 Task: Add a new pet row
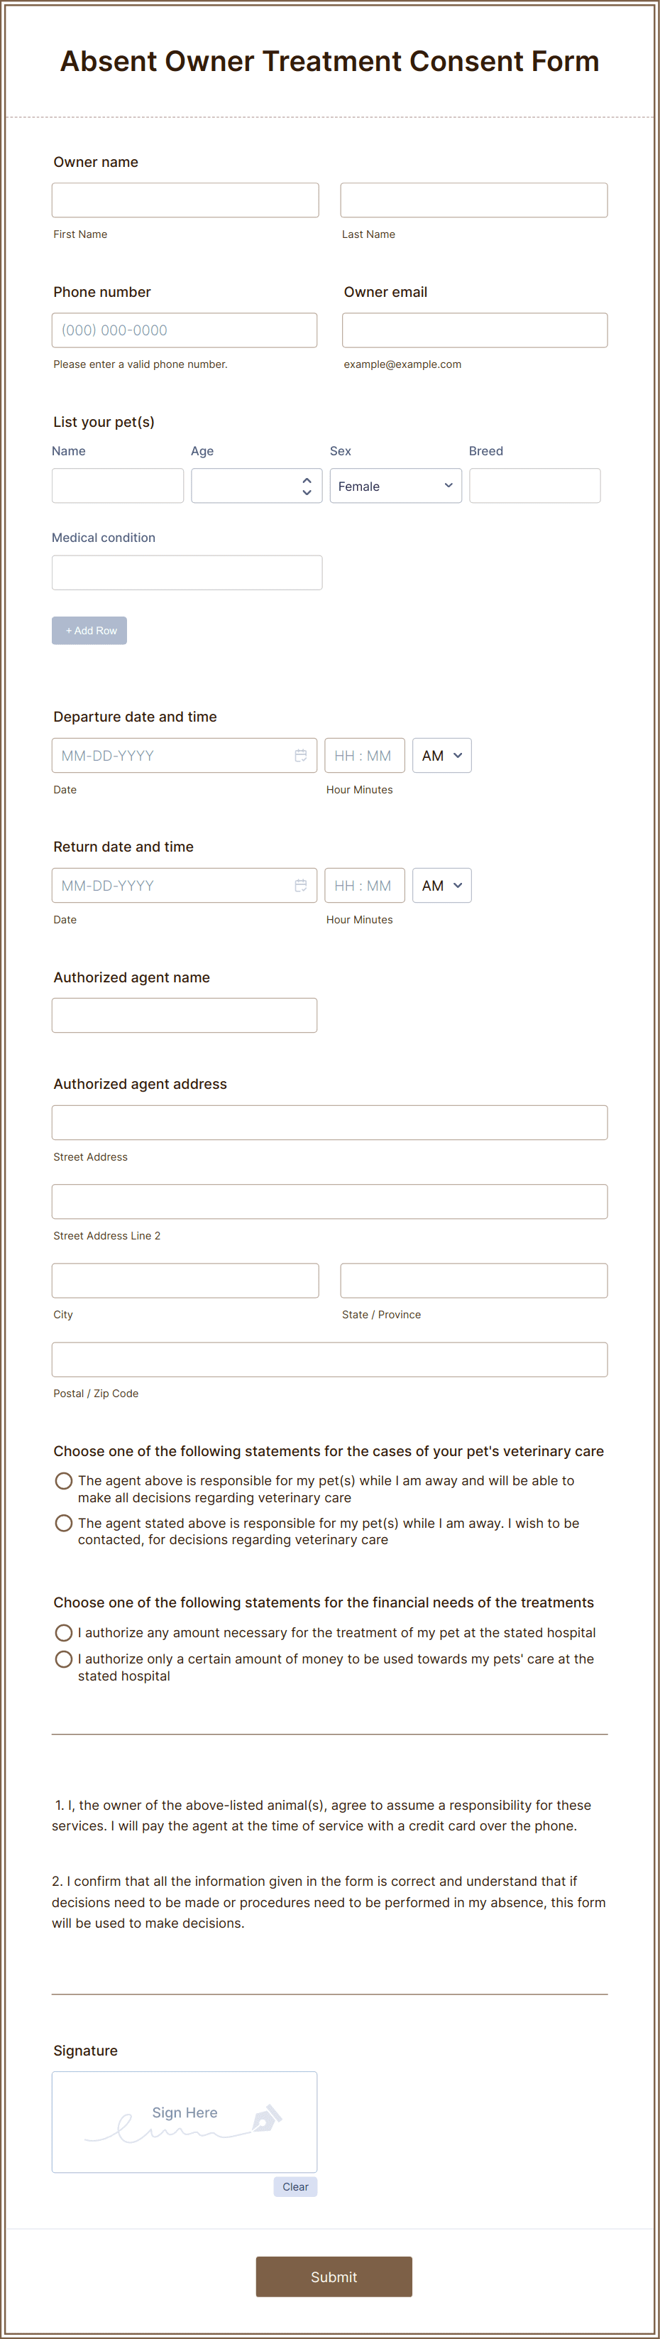[89, 630]
